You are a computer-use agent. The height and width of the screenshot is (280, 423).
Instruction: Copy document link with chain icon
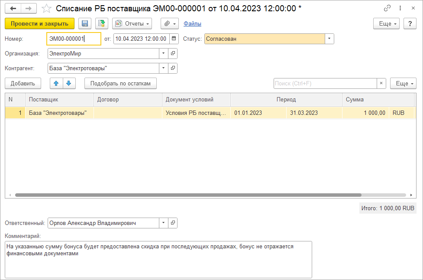(387, 8)
